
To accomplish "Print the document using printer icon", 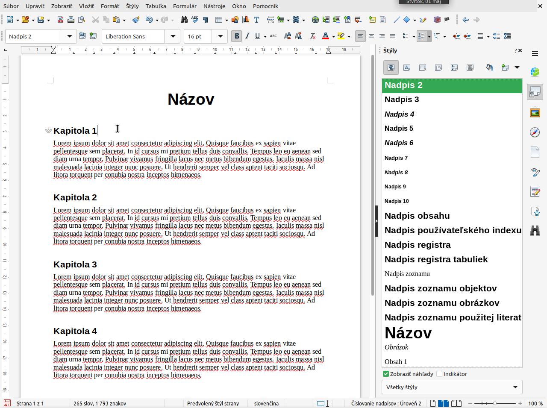I will click(x=71, y=20).
